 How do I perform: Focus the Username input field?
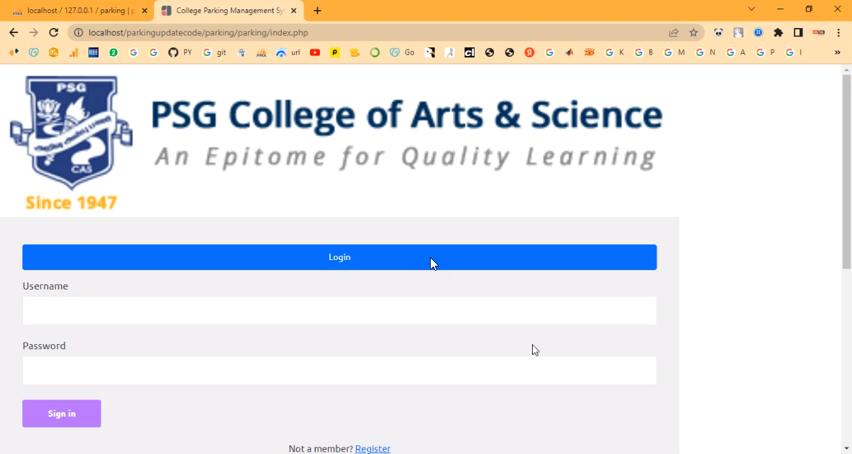pyautogui.click(x=339, y=310)
